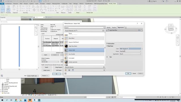Collapse the Wall Paint section
The image size is (181, 102).
(107, 46)
